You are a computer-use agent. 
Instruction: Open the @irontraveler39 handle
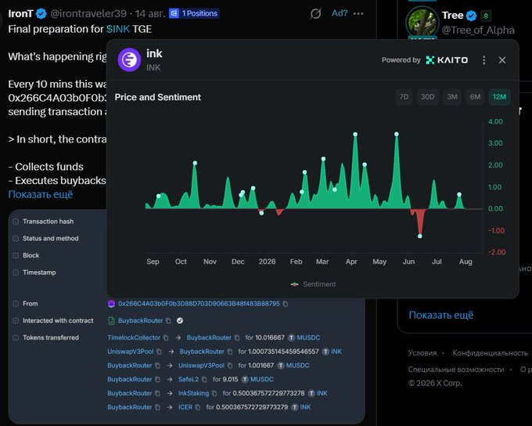[88, 13]
